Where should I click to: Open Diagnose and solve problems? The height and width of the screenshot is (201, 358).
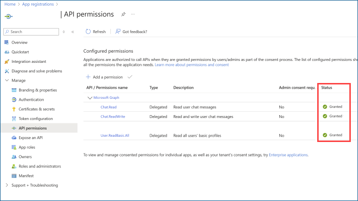37,71
